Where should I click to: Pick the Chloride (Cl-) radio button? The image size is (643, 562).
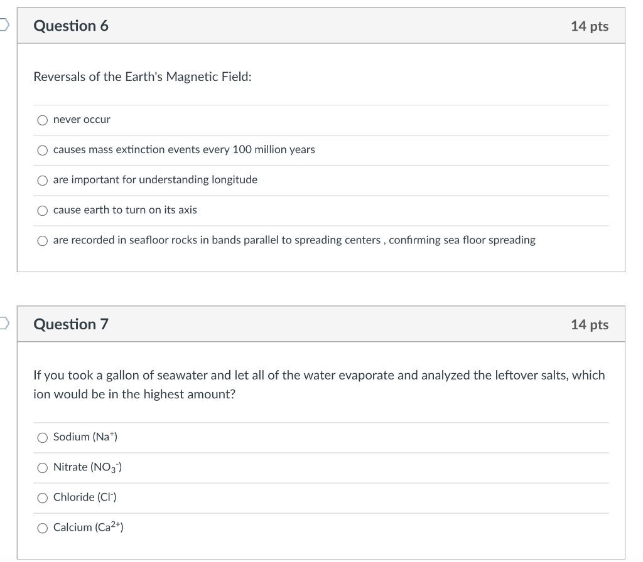click(42, 497)
